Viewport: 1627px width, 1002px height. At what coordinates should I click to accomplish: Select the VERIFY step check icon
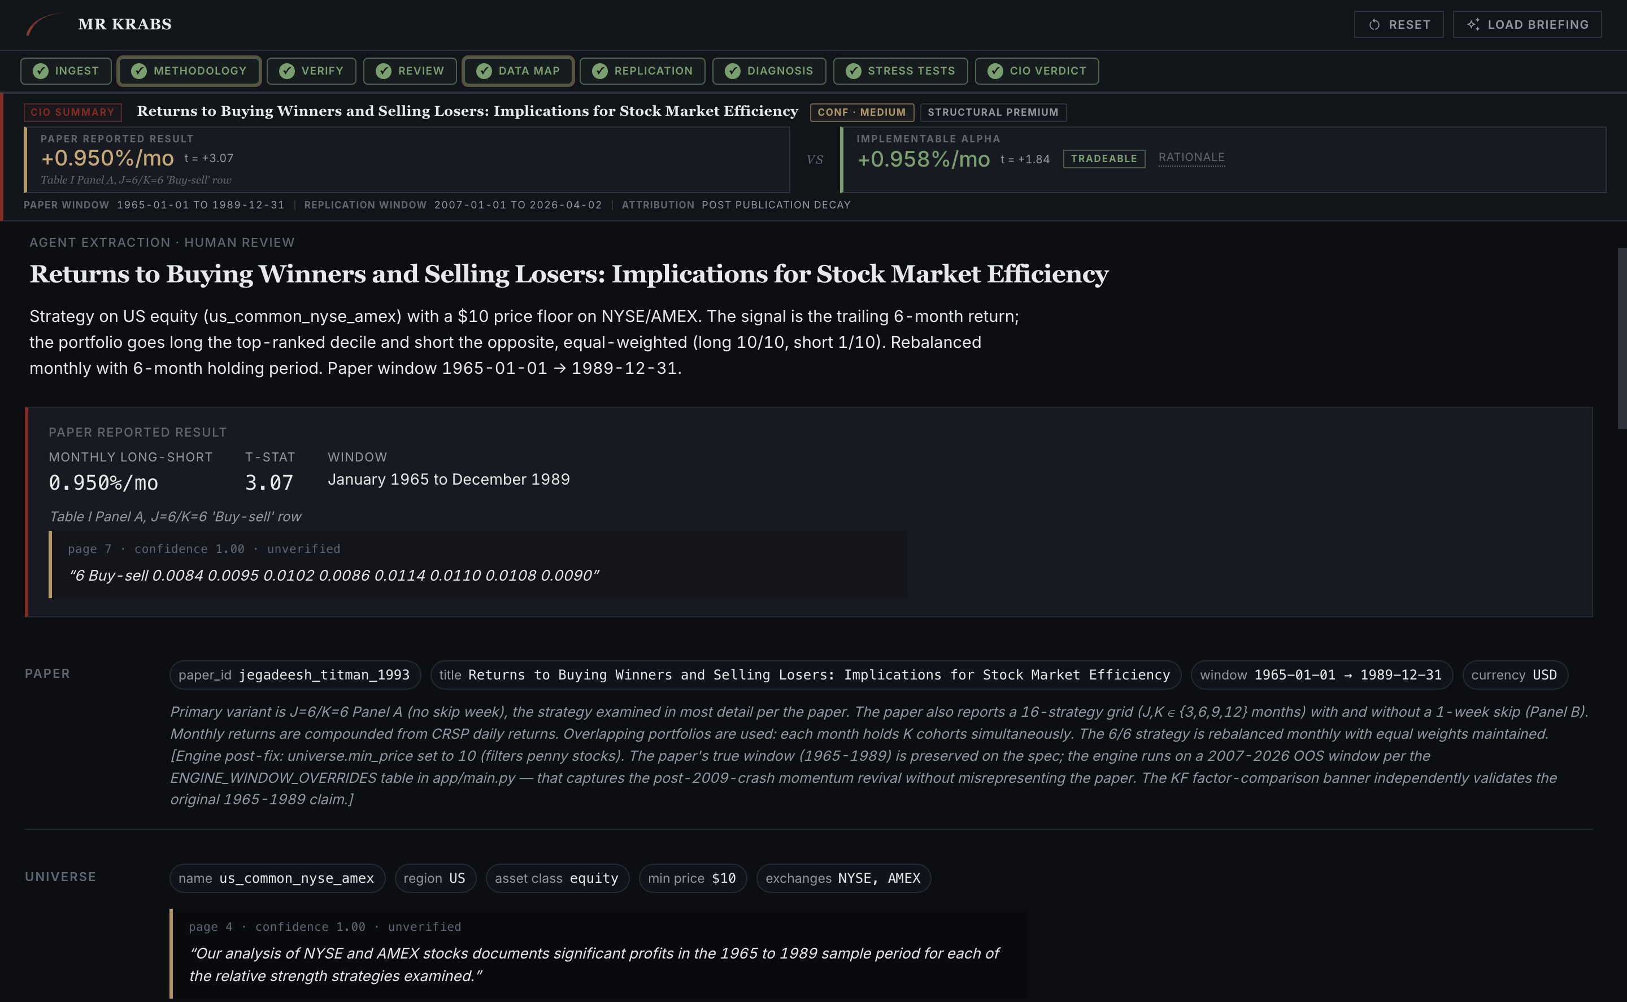[x=288, y=71]
